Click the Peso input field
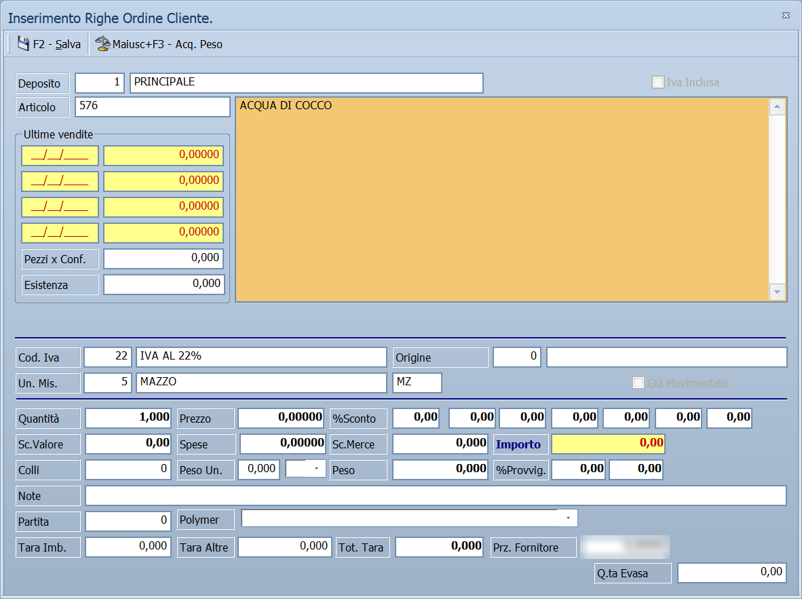The image size is (802, 599). point(440,469)
